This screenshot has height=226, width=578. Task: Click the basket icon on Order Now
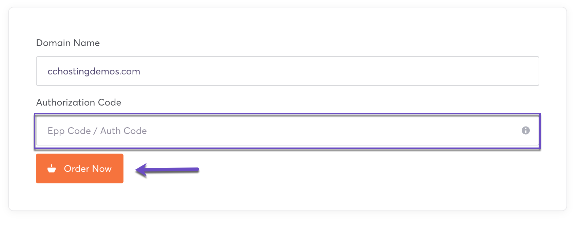(x=52, y=168)
